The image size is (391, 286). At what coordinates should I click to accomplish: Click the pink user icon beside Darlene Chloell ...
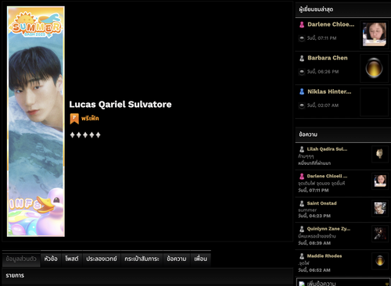tap(302, 177)
